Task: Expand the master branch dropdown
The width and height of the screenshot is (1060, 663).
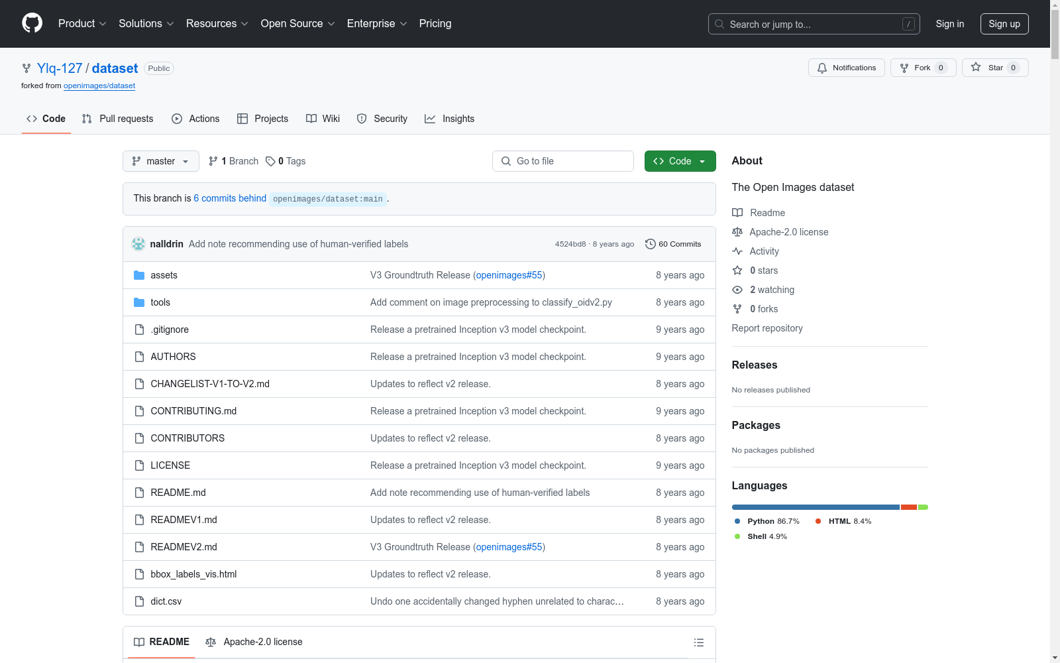Action: [160, 161]
